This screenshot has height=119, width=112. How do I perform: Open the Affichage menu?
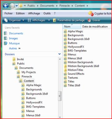tap(34, 13)
